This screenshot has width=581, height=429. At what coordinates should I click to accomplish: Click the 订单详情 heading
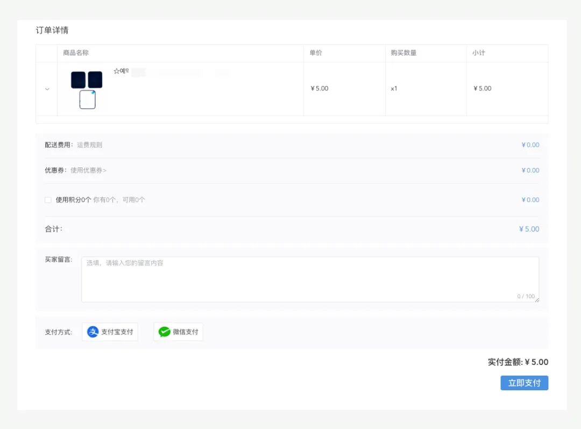pos(52,30)
